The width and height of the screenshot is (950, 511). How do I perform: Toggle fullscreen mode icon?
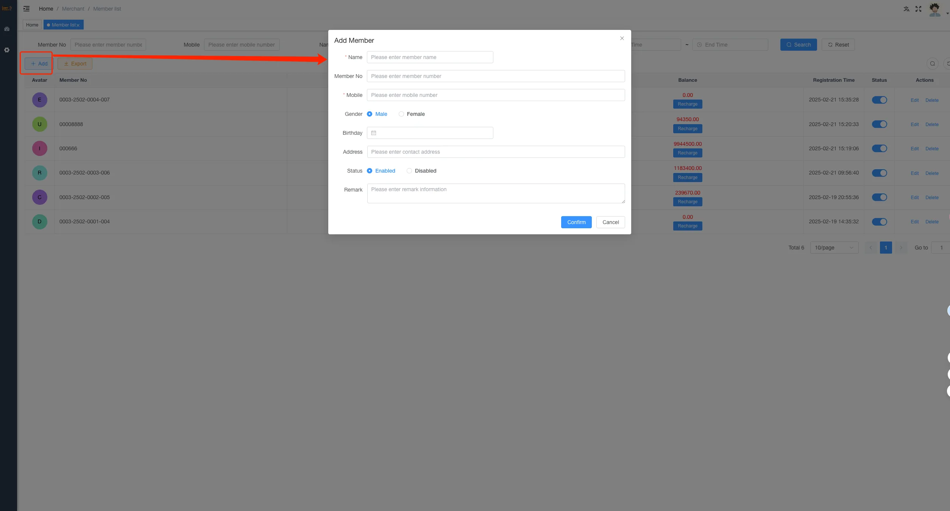coord(919,9)
